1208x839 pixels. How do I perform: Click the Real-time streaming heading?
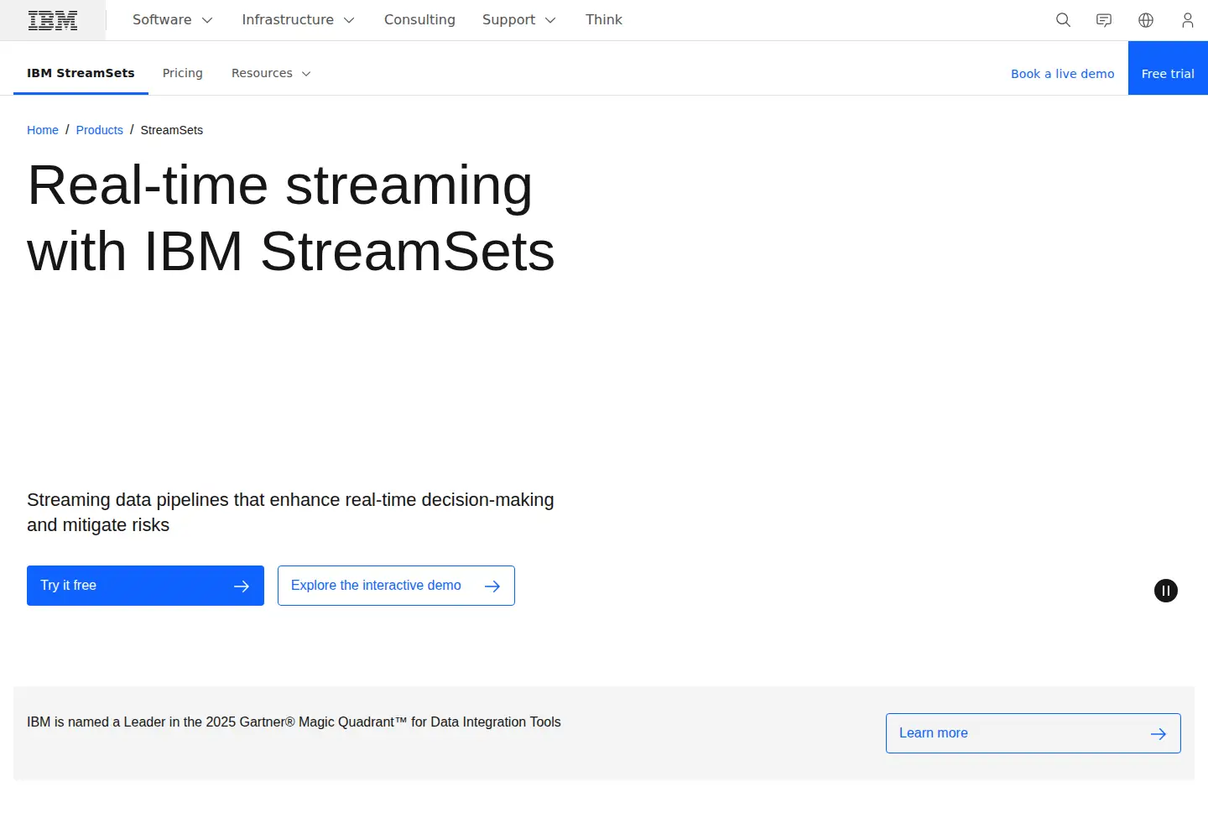coord(291,218)
